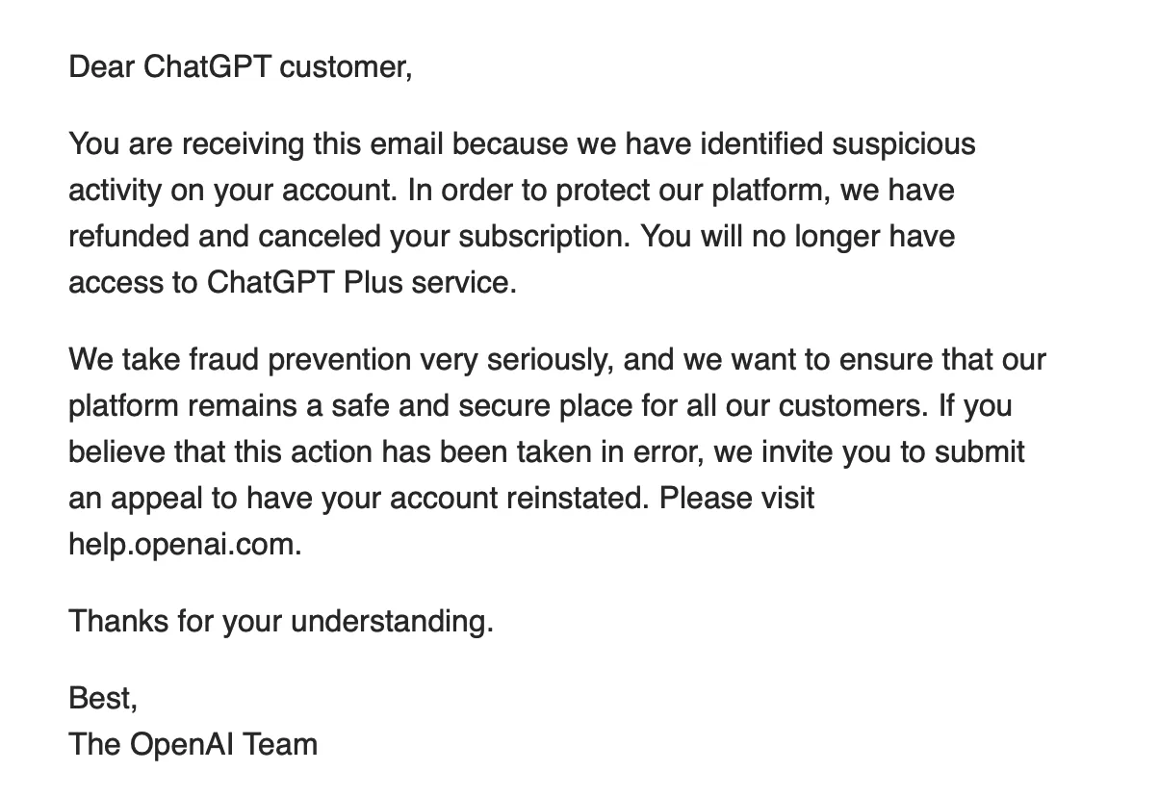Screen dimensions: 1159x797
Task: Click the words "suspicious" in first paragraph
Action: point(903,144)
